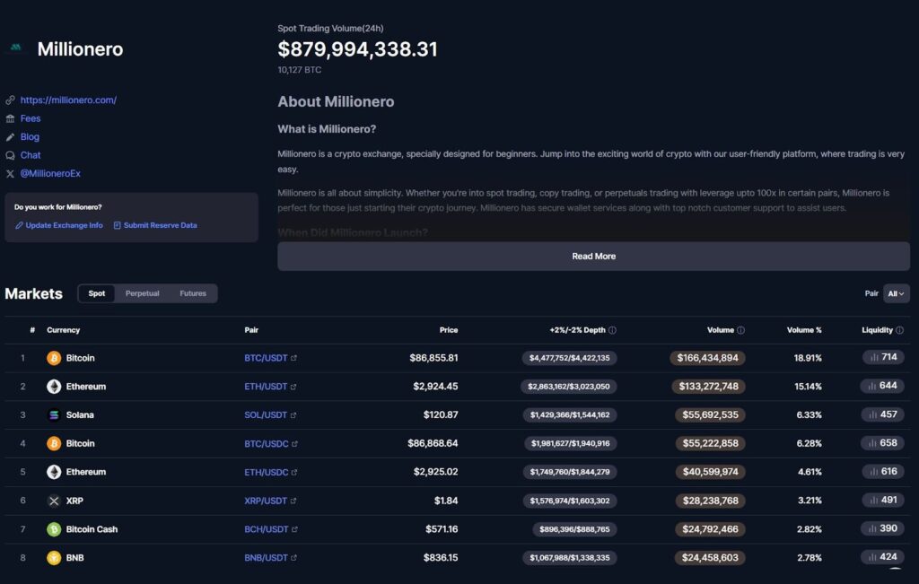
Task: Click the Bitcoin Cash coin icon
Action: pyautogui.click(x=54, y=529)
